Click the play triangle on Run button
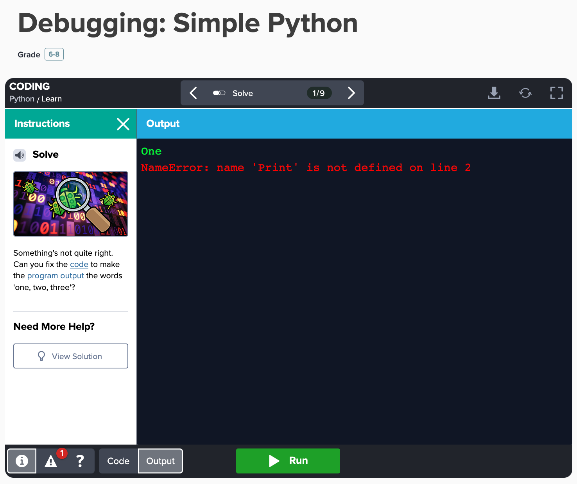 274,461
